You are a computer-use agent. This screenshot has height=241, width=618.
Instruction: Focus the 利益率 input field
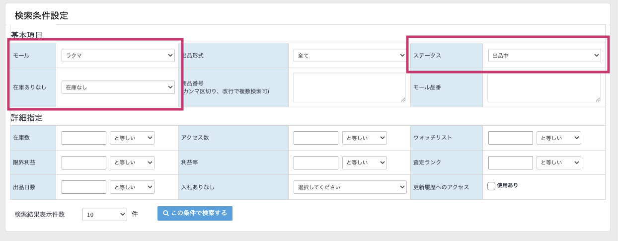point(315,162)
